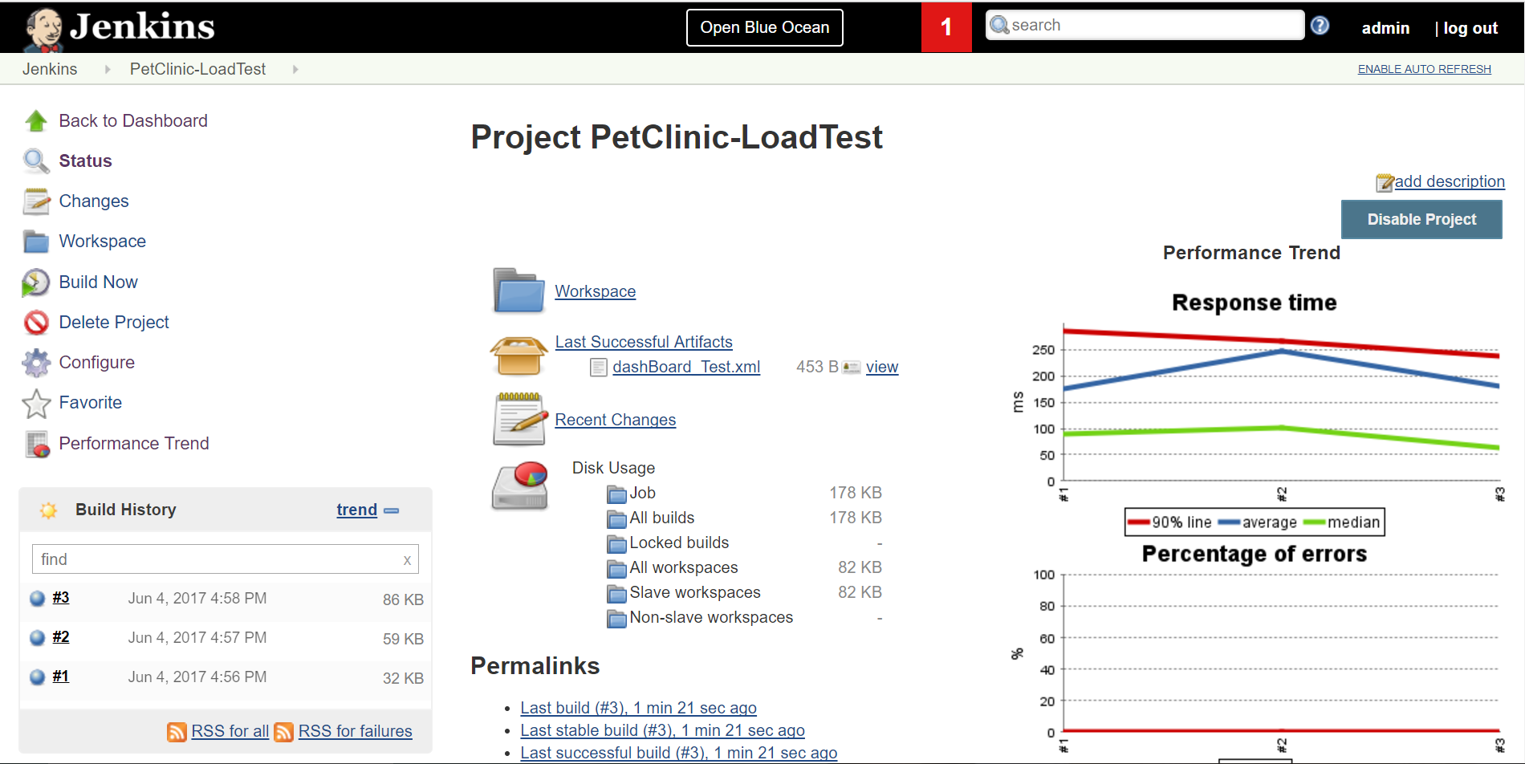The height and width of the screenshot is (764, 1525).
Task: Click the blue status ball for build #3
Action: (37, 598)
